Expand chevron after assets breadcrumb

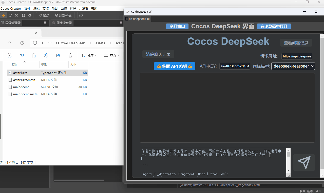(110, 43)
